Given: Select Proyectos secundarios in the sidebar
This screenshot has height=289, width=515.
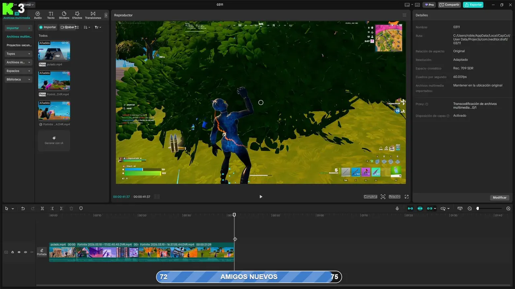Looking at the screenshot, I should [19, 45].
